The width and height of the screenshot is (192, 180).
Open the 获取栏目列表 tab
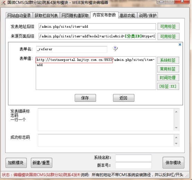[46, 16]
